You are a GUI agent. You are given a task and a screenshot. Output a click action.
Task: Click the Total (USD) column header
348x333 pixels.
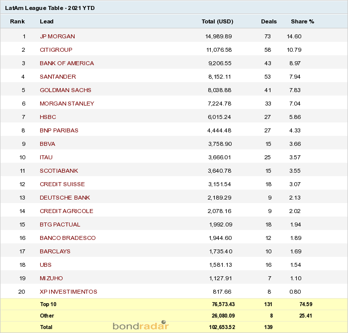pyautogui.click(x=218, y=21)
